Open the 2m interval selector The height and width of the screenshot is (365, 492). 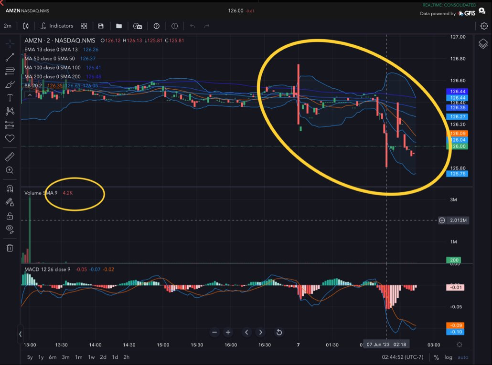click(8, 26)
